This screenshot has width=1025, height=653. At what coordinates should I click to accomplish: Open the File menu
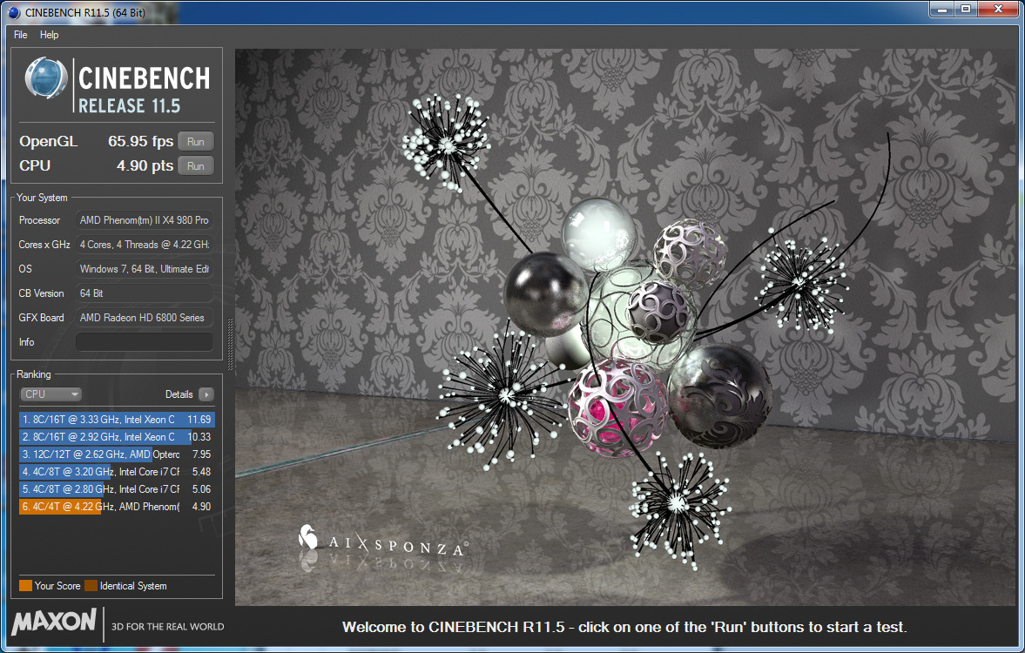(21, 35)
